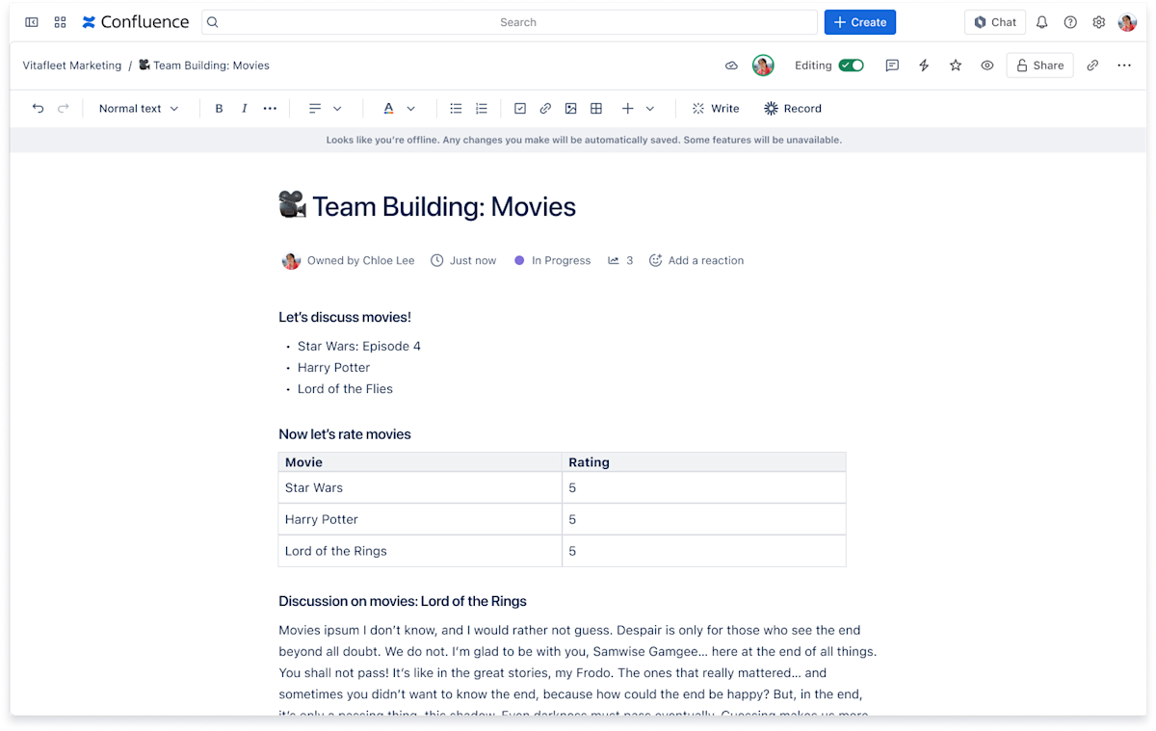Open the settings gear
The image size is (1156, 731).
1098,22
